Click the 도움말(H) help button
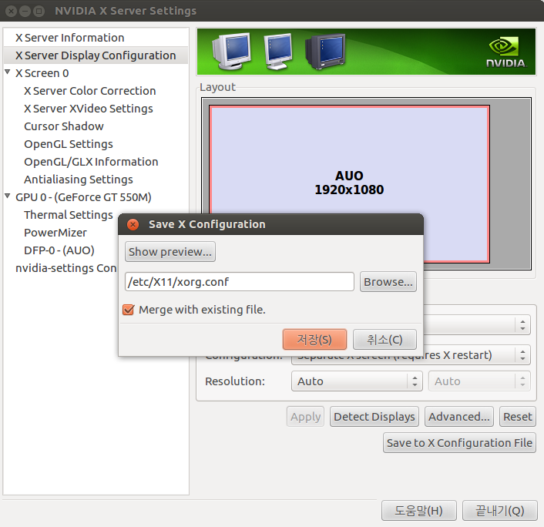 pos(418,510)
